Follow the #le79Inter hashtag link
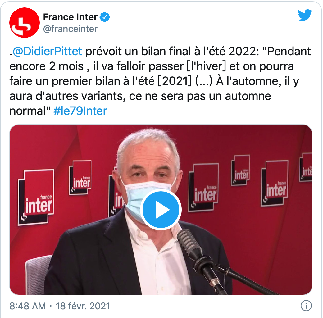 tap(80, 111)
